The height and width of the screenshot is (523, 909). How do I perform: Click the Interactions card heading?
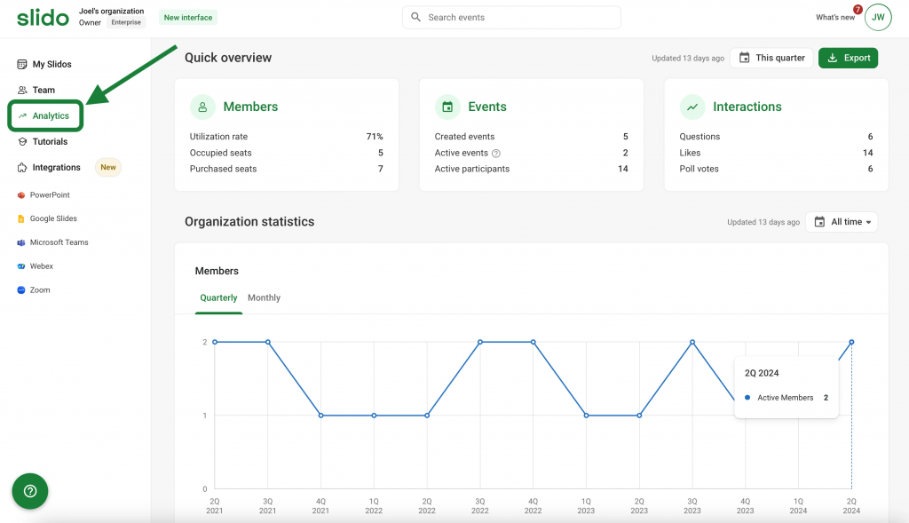pos(747,107)
